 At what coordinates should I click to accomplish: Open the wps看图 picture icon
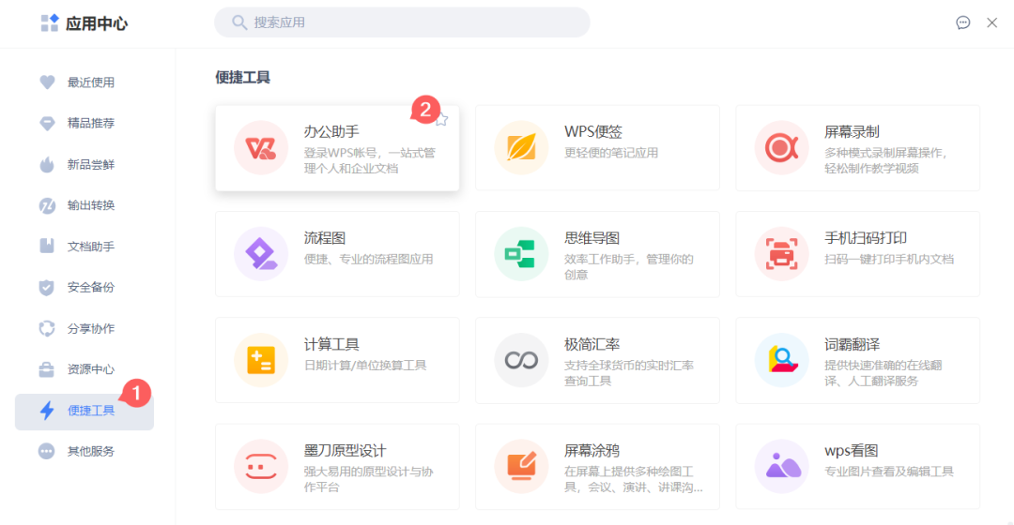pyautogui.click(x=781, y=466)
